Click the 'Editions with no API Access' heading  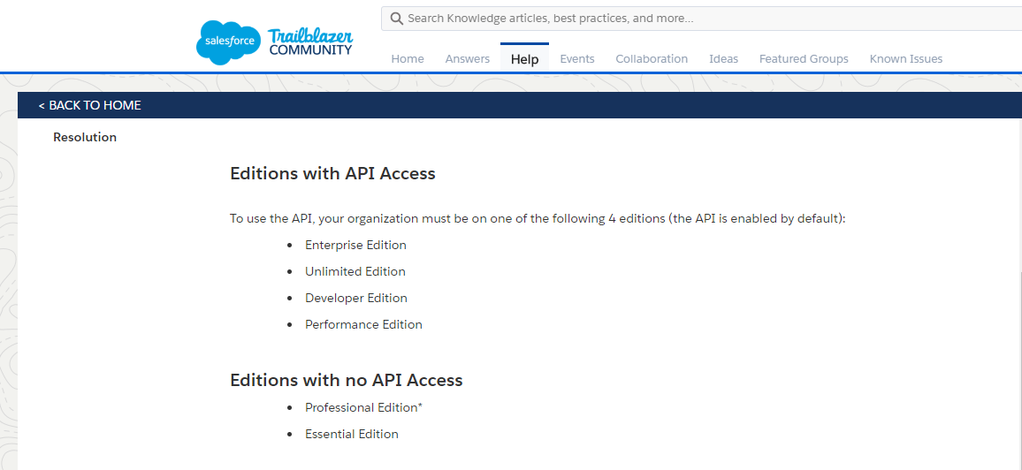click(346, 380)
